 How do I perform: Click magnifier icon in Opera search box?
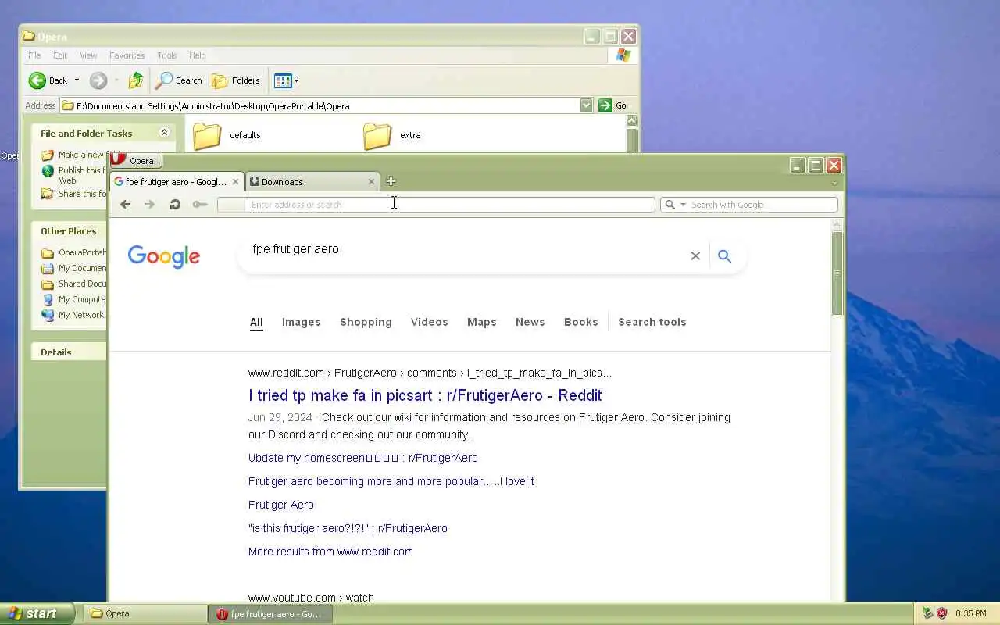click(x=670, y=205)
